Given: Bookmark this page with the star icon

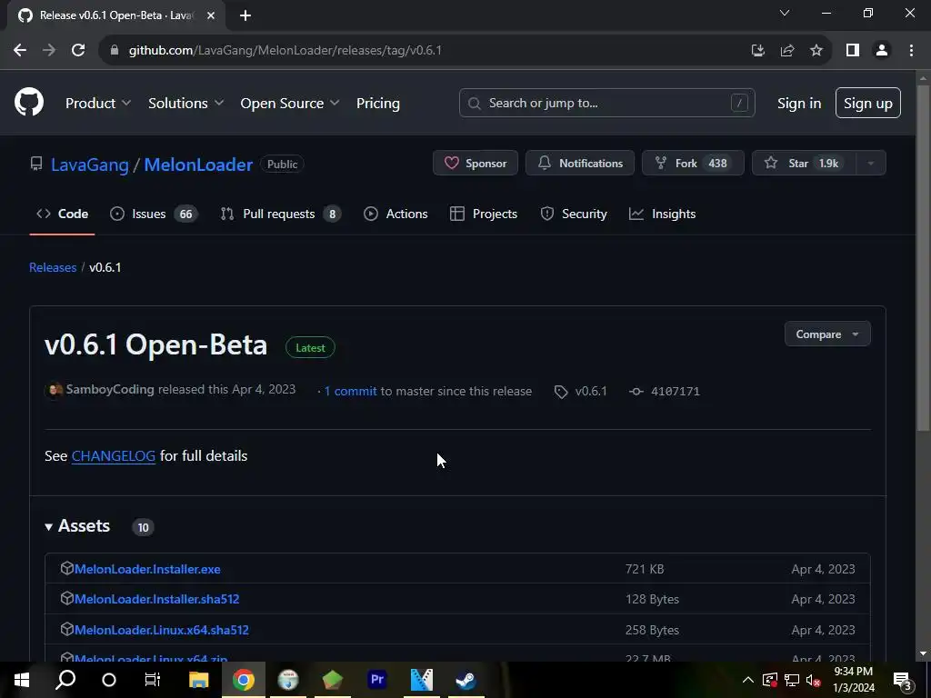Looking at the screenshot, I should click(x=816, y=51).
